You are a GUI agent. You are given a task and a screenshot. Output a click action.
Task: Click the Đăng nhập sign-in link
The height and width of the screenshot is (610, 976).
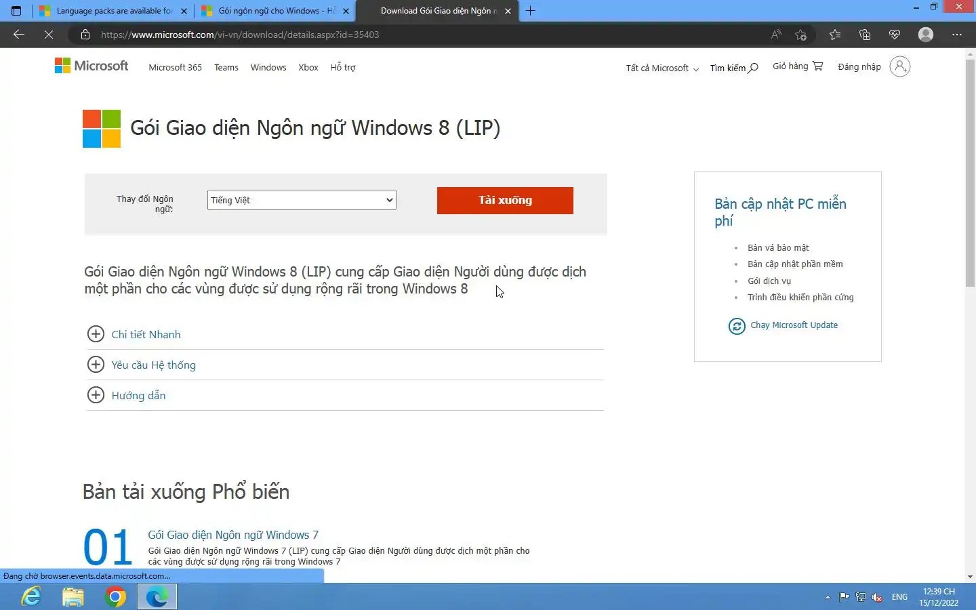[859, 66]
